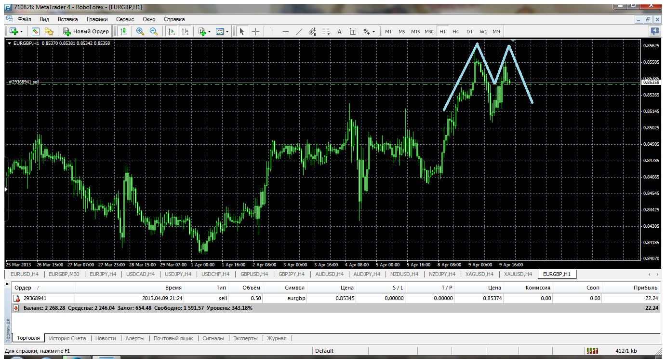This screenshot has width=666, height=359.
Task: Switch to M30 timeframe
Action: (429, 31)
